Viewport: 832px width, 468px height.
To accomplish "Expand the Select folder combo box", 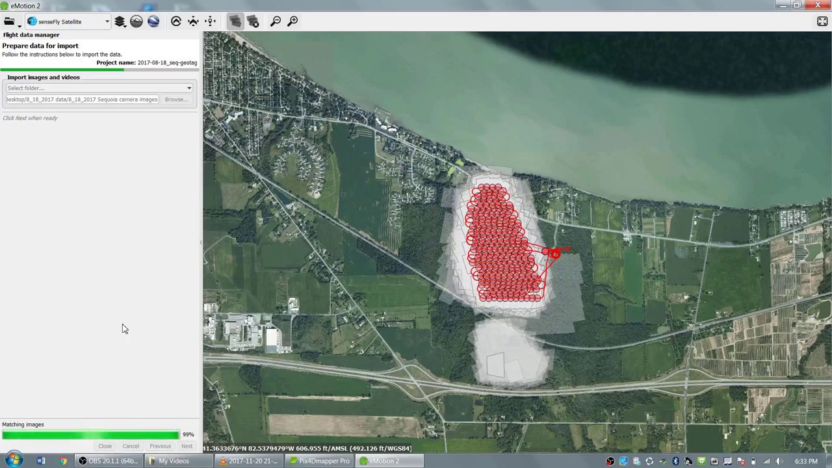I will tap(99, 88).
